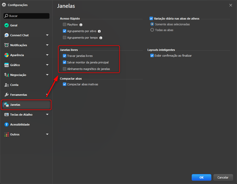Expand the Ferramentas section arrow
Image resolution: width=237 pixels, height=184 pixels.
pos(47,95)
